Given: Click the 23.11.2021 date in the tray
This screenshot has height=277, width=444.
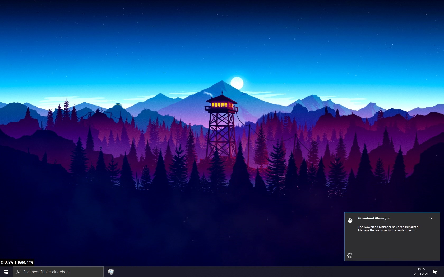Looking at the screenshot, I should pyautogui.click(x=421, y=274).
